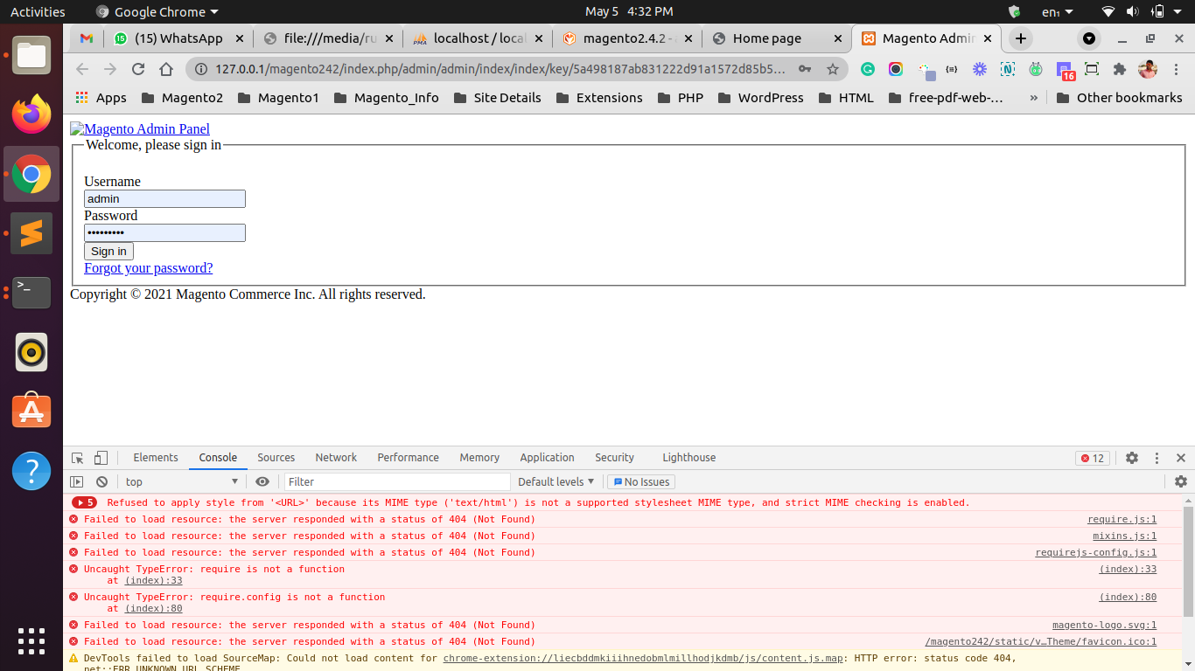Open the Forgot your password link
Viewport: 1195px width, 671px height.
pos(148,267)
